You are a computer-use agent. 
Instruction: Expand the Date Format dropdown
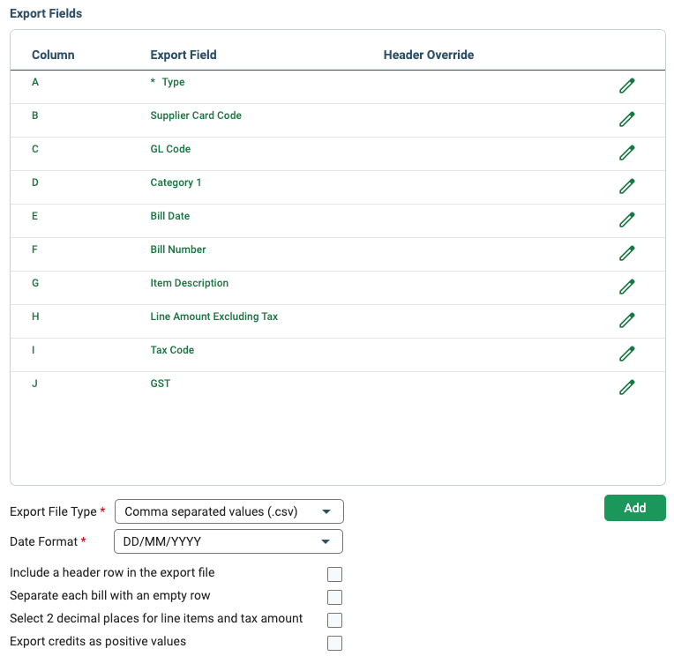[228, 541]
